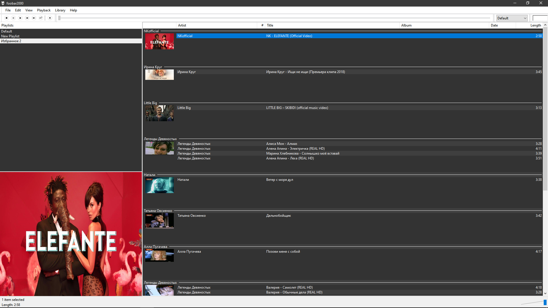Click the foobar2000 logo in title bar
Image resolution: width=548 pixels, height=308 pixels.
(3, 3)
